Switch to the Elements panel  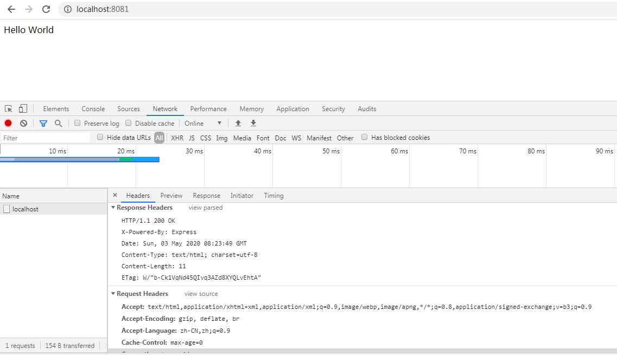click(56, 109)
